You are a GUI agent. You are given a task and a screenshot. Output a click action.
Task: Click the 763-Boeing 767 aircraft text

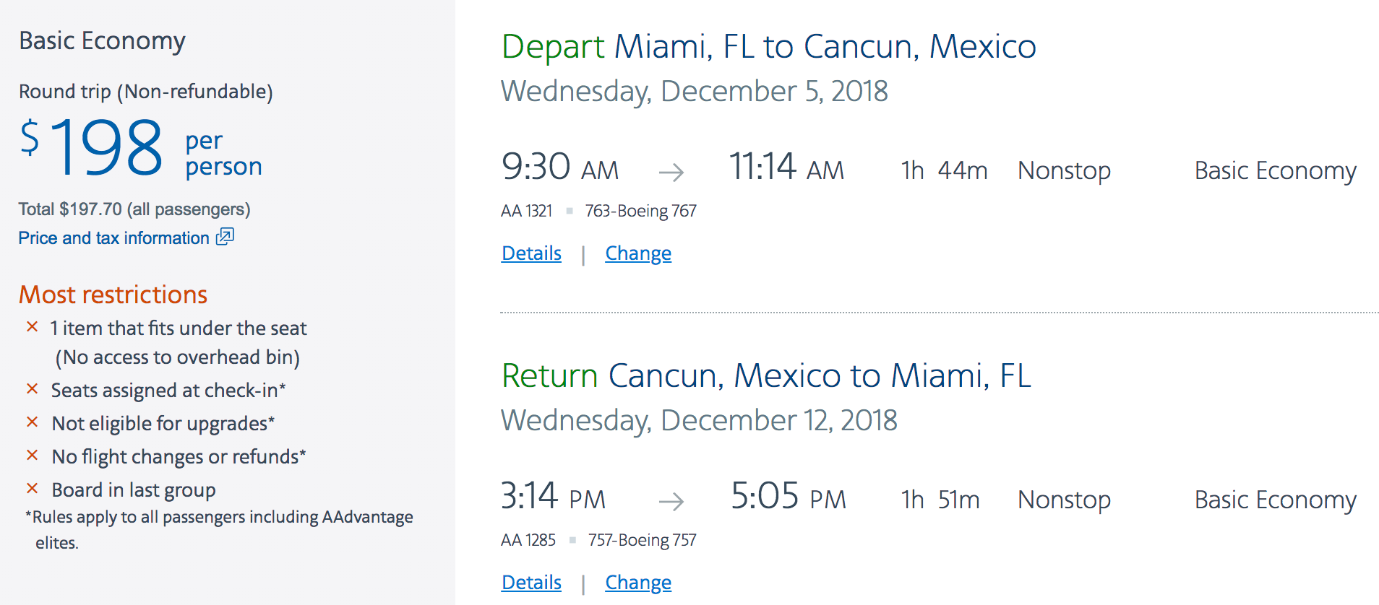click(640, 211)
